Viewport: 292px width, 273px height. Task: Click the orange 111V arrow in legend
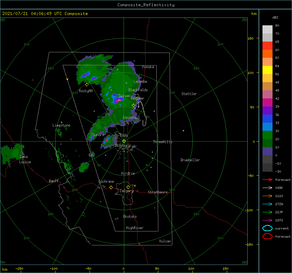(267, 196)
